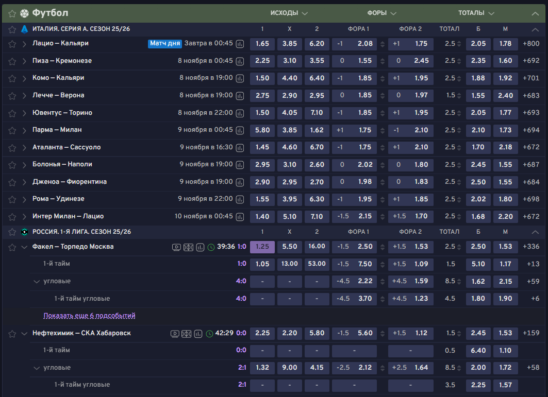Screen dimensions: 548x397
Task: Select highlighted 1.25 odds for Факел win
Action: tap(262, 247)
